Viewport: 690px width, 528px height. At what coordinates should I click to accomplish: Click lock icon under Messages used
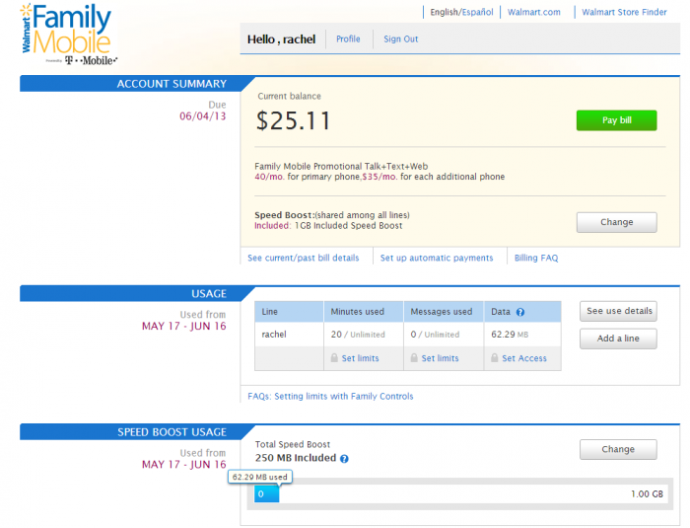click(415, 358)
